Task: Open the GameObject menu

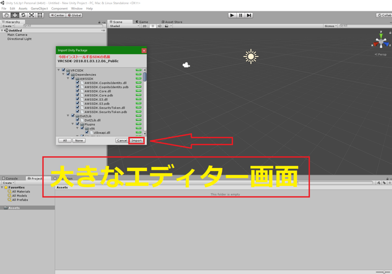Action: point(39,8)
